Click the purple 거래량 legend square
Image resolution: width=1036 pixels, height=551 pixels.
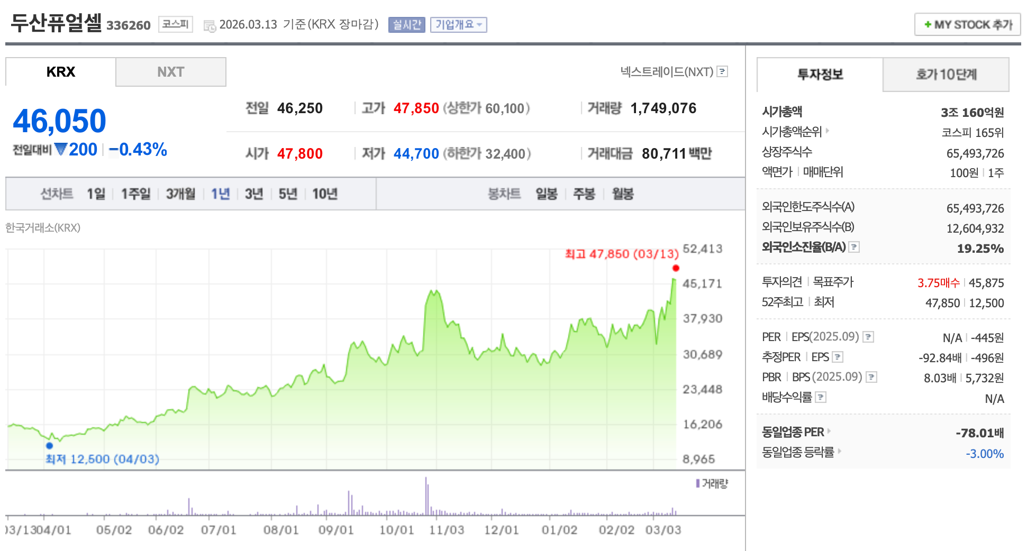[698, 483]
